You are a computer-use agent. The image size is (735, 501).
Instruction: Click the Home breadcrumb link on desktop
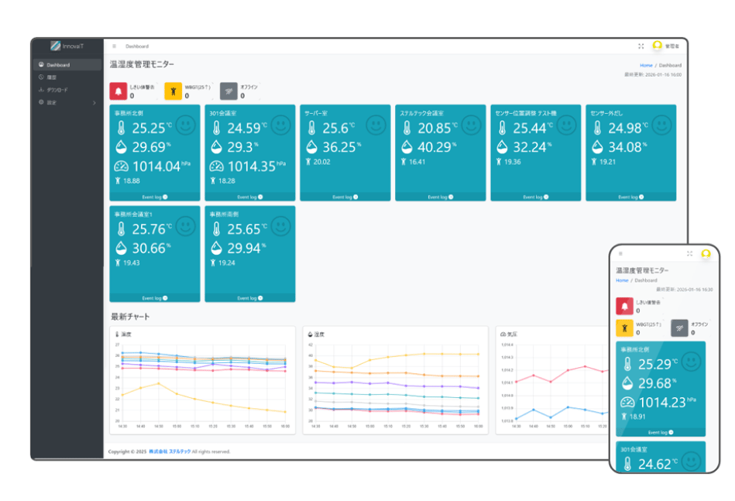(x=646, y=66)
